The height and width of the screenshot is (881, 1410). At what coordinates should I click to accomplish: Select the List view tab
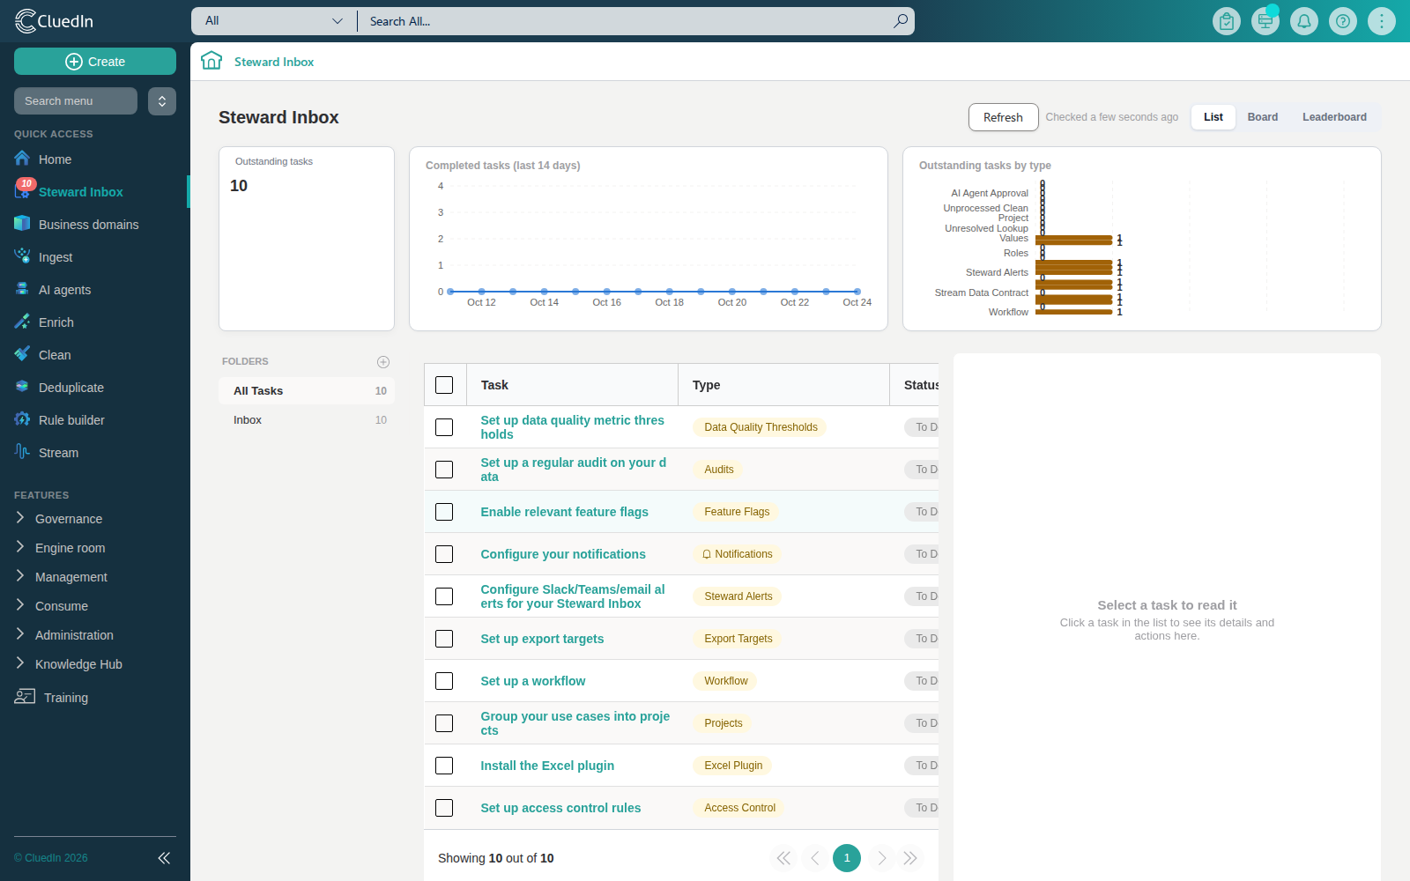pyautogui.click(x=1213, y=117)
